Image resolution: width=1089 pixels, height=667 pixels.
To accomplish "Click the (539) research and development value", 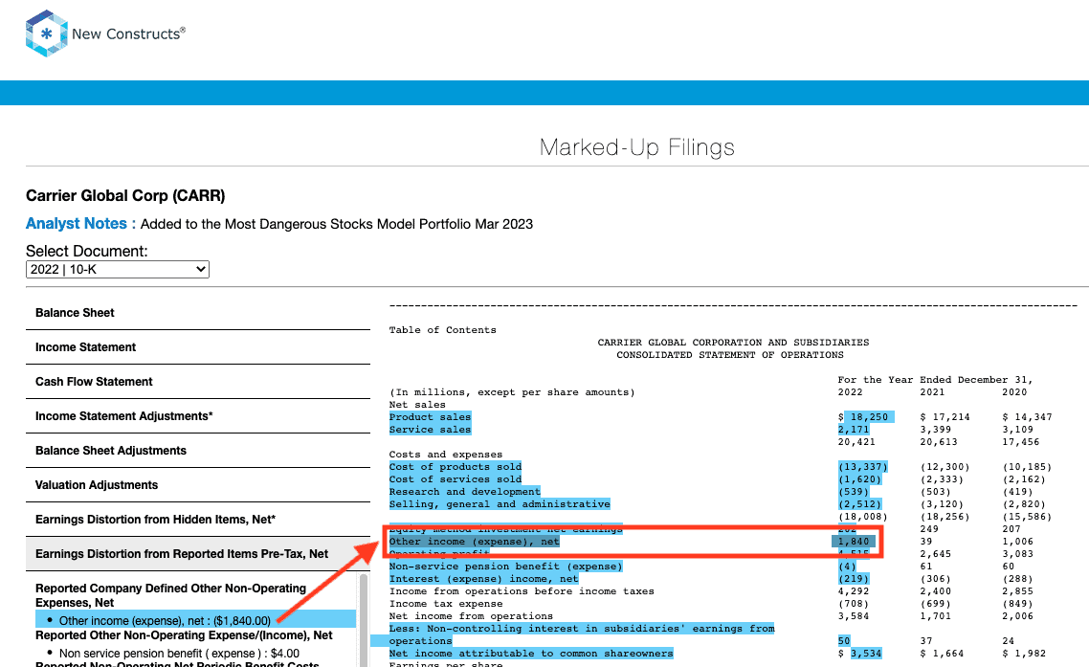I will coord(854,492).
